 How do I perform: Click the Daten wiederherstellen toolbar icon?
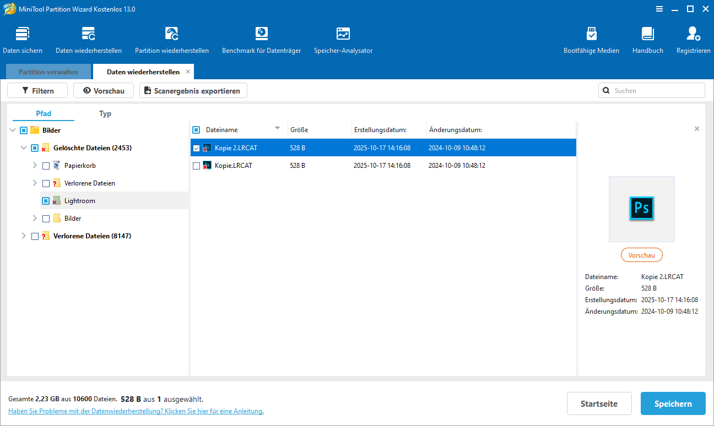tap(89, 40)
